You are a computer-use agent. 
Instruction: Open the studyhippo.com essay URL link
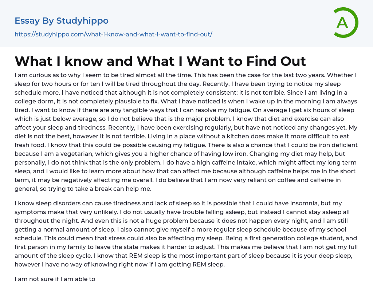pyautogui.click(x=113, y=34)
